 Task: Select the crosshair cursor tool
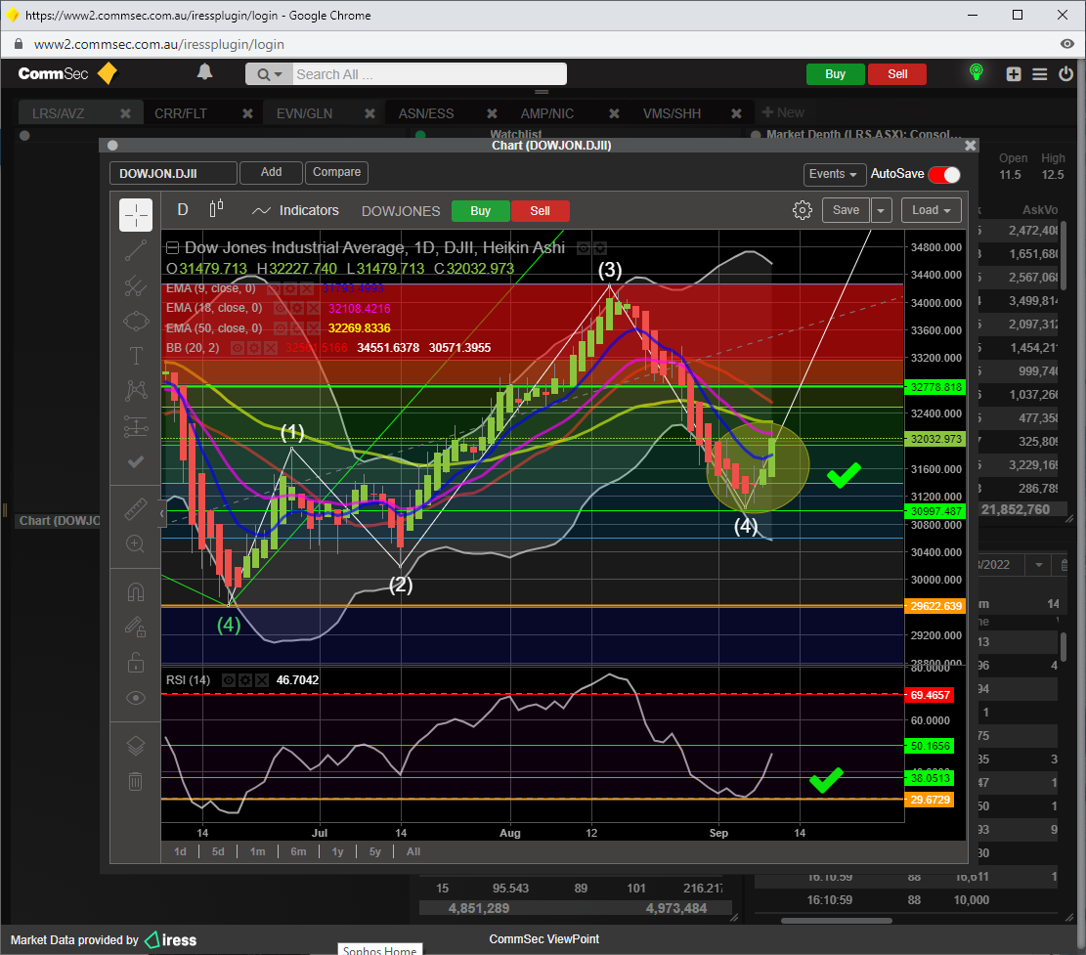(x=136, y=215)
